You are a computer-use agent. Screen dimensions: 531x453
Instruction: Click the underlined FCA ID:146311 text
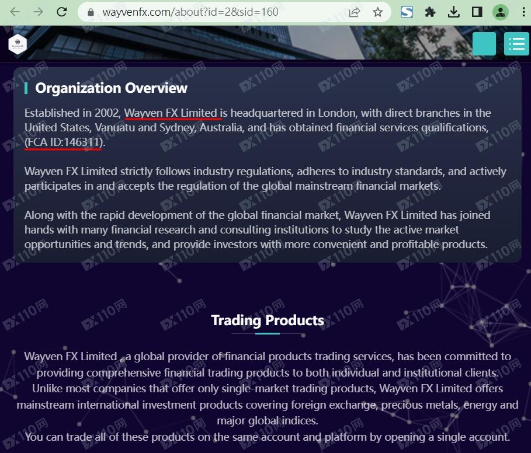coord(63,142)
